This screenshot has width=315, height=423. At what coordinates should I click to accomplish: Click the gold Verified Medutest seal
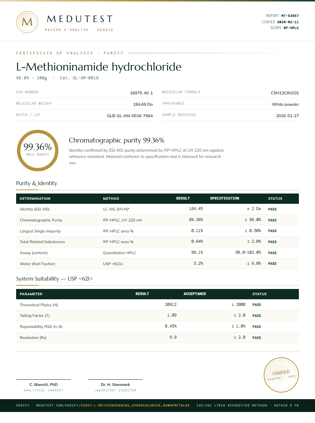[281, 375]
